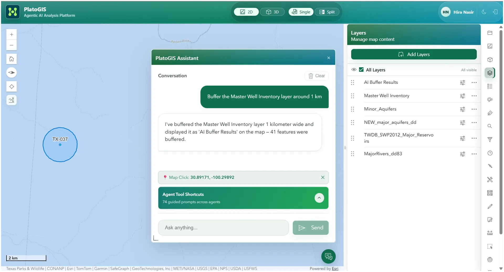Select the Master Well Inventory layer name
504x272 pixels.
click(386, 96)
